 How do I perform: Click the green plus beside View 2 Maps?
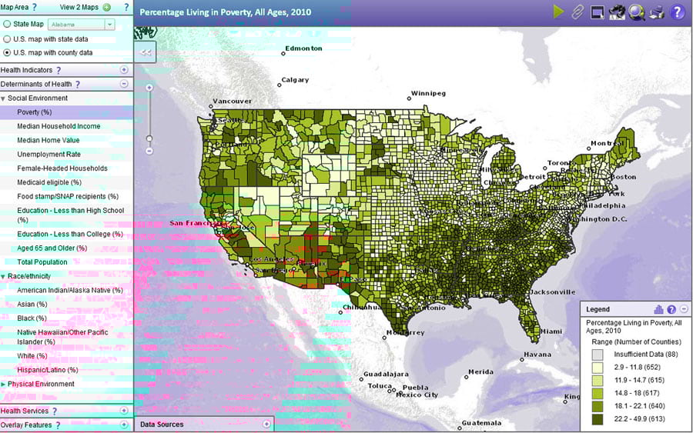pos(106,7)
